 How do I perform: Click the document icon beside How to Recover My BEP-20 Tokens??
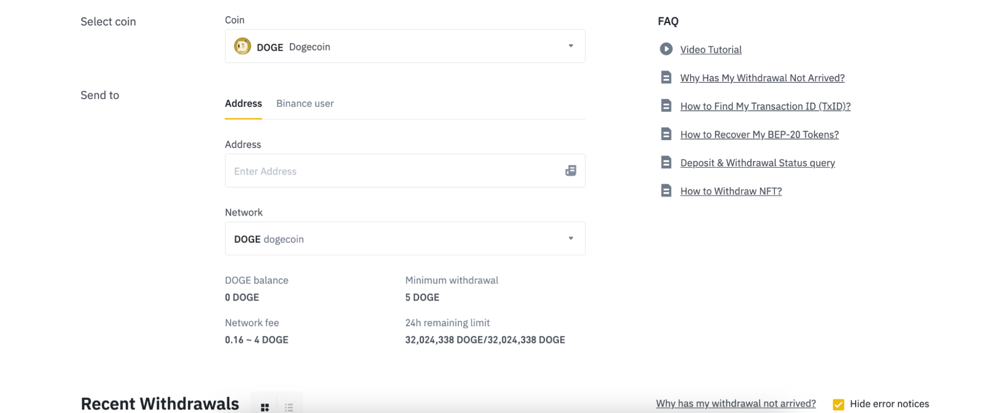pyautogui.click(x=665, y=134)
